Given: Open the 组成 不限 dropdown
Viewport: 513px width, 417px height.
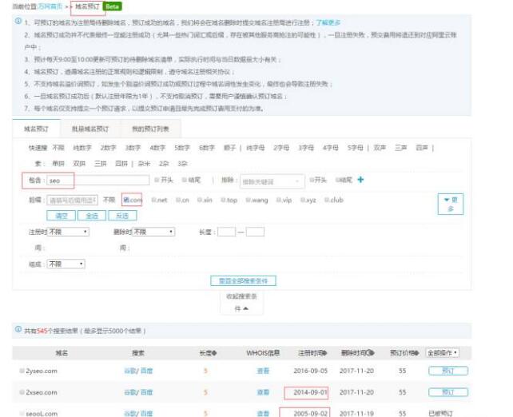Looking at the screenshot, I should point(66,264).
